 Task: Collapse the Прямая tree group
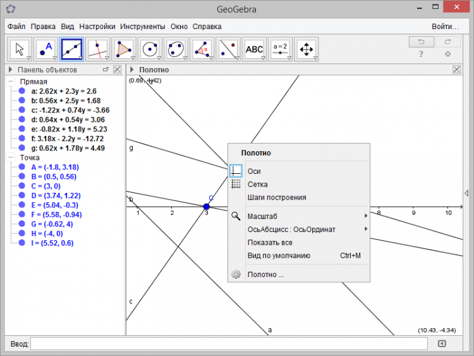tap(11, 82)
